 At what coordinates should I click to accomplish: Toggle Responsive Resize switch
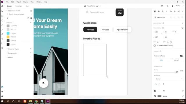coord(181,56)
